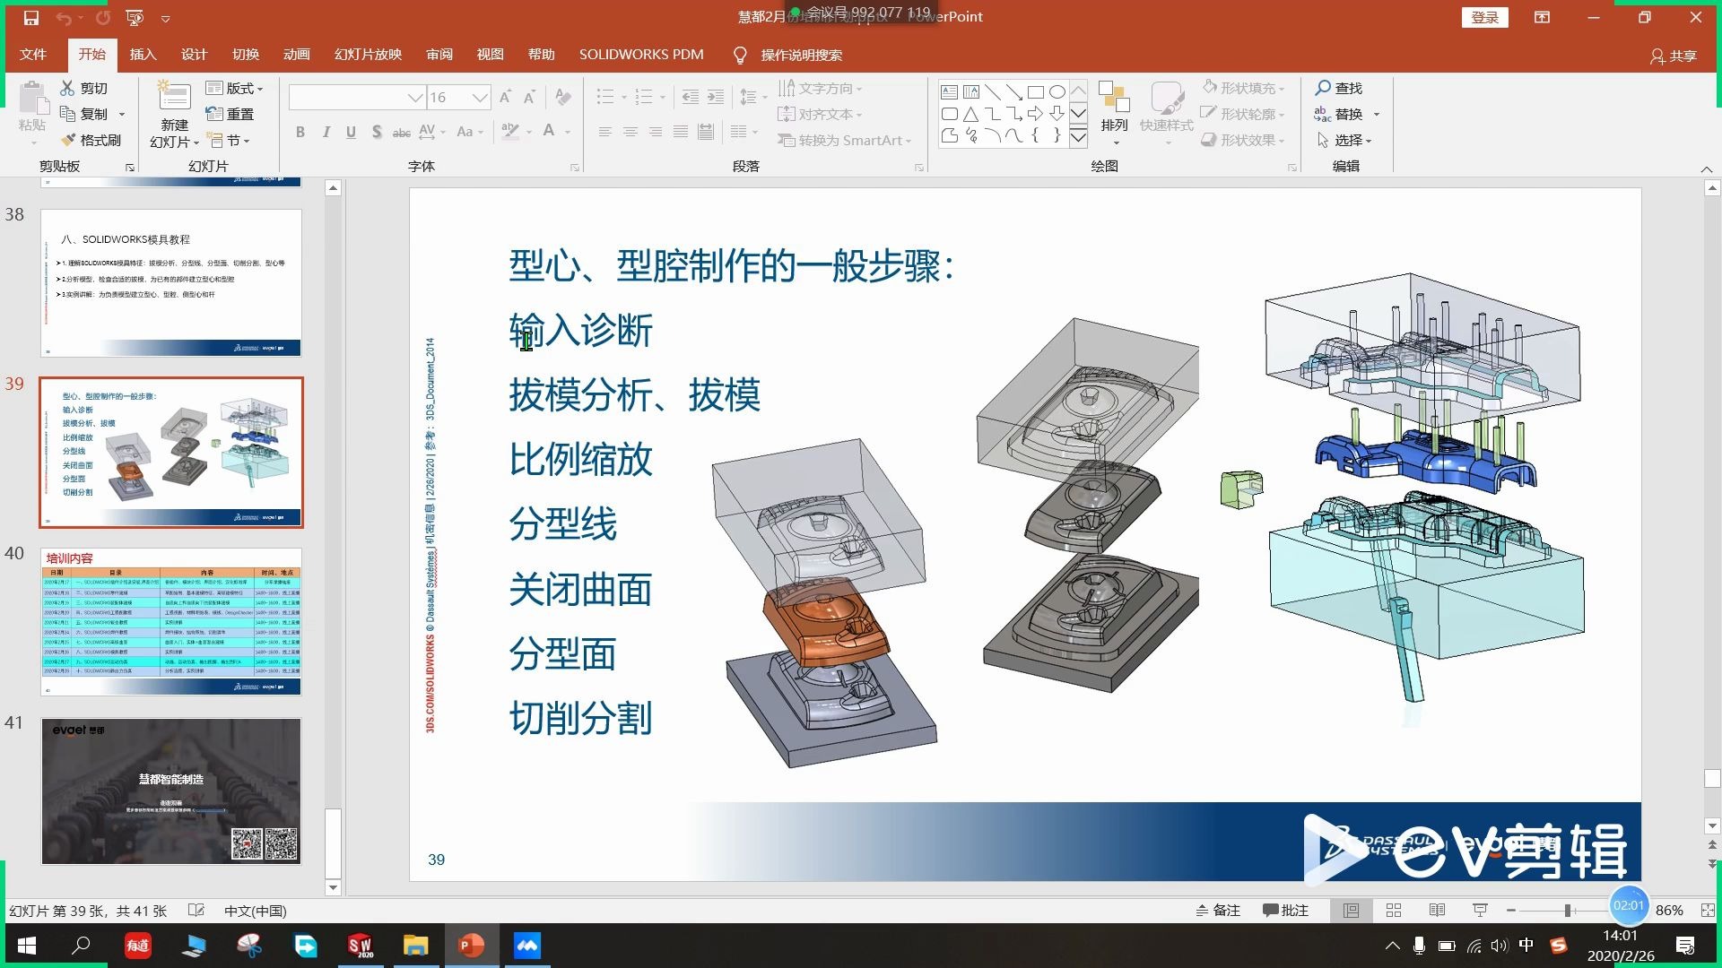Screen dimensions: 1722x968
Task: Expand the font size dropdown showing 16
Action: (480, 98)
